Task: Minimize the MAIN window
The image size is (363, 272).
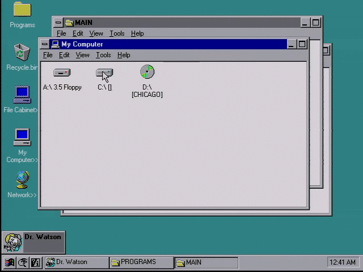Action: pos(305,23)
